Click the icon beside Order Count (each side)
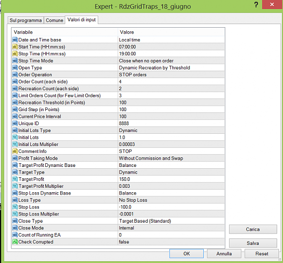Viewport: 283px width, 263px height. (x=15, y=82)
